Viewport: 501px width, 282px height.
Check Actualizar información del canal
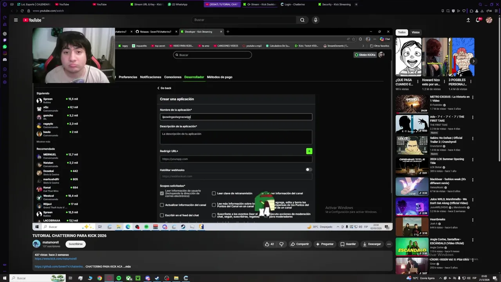coord(162,205)
